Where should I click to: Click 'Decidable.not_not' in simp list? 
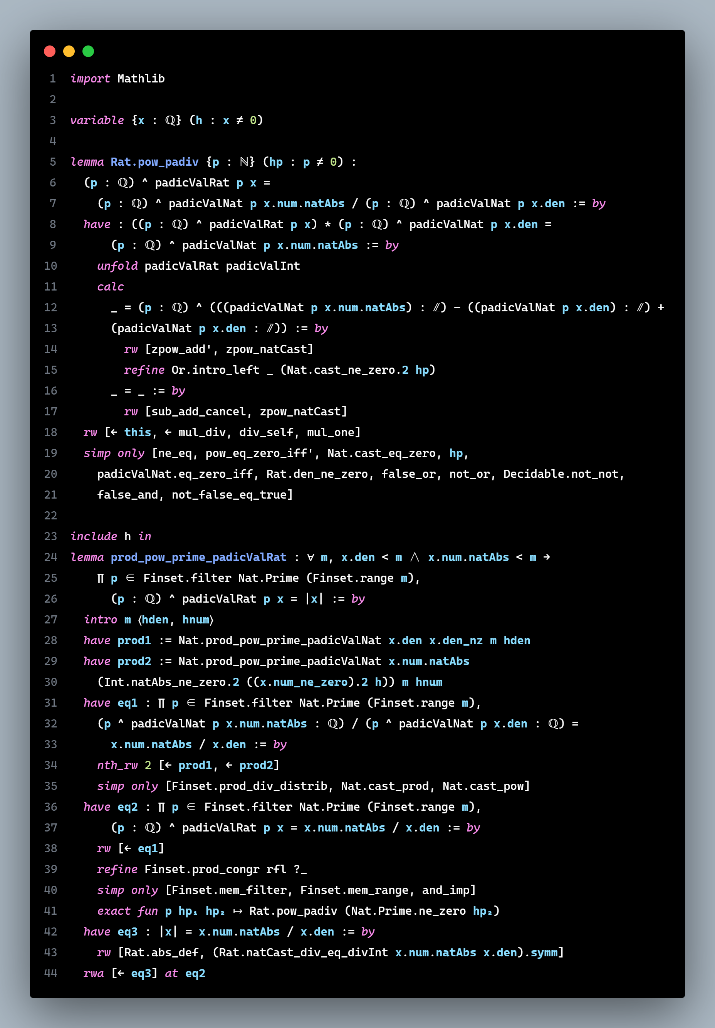click(561, 474)
